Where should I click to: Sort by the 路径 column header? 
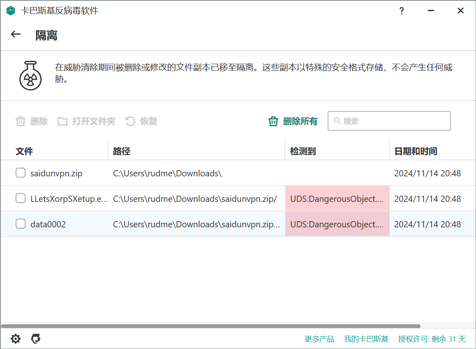pyautogui.click(x=122, y=151)
